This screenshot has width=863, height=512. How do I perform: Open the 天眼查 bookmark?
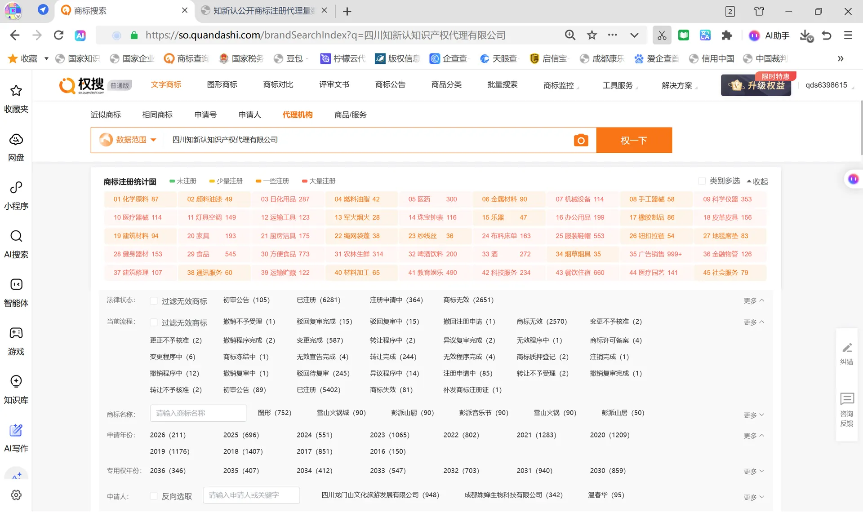pyautogui.click(x=500, y=58)
